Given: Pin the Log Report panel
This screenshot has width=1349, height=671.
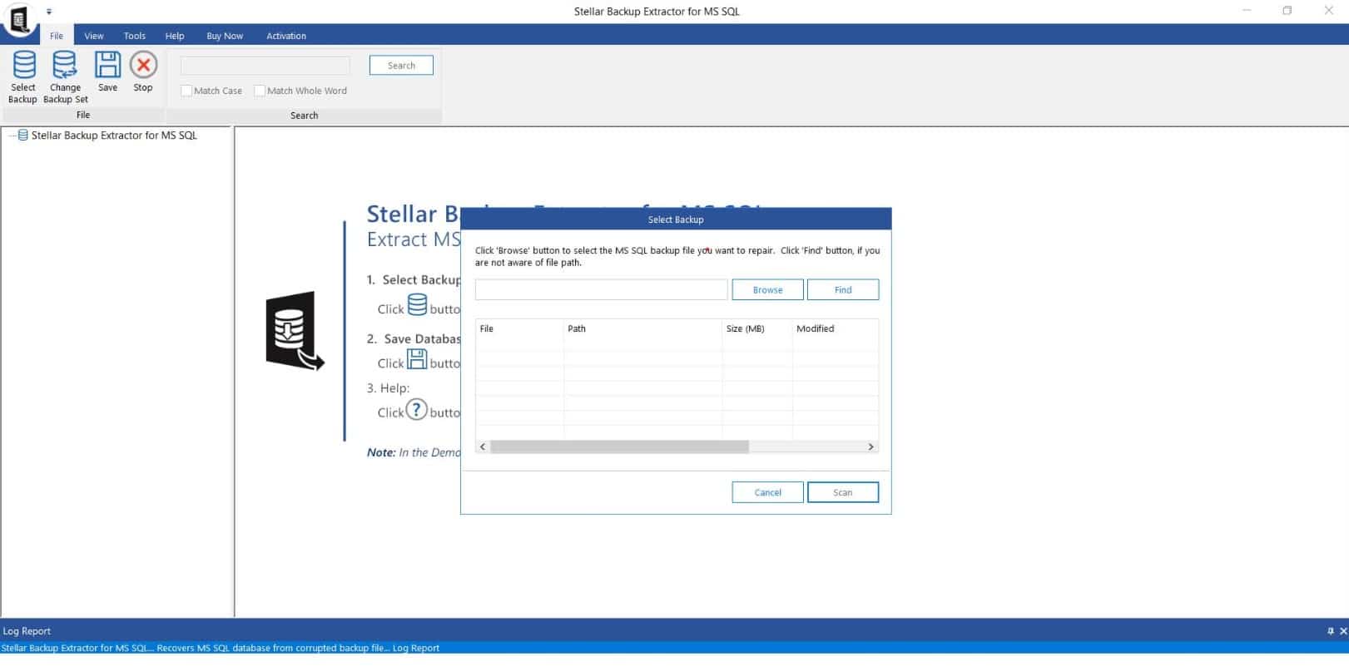Looking at the screenshot, I should (1330, 631).
